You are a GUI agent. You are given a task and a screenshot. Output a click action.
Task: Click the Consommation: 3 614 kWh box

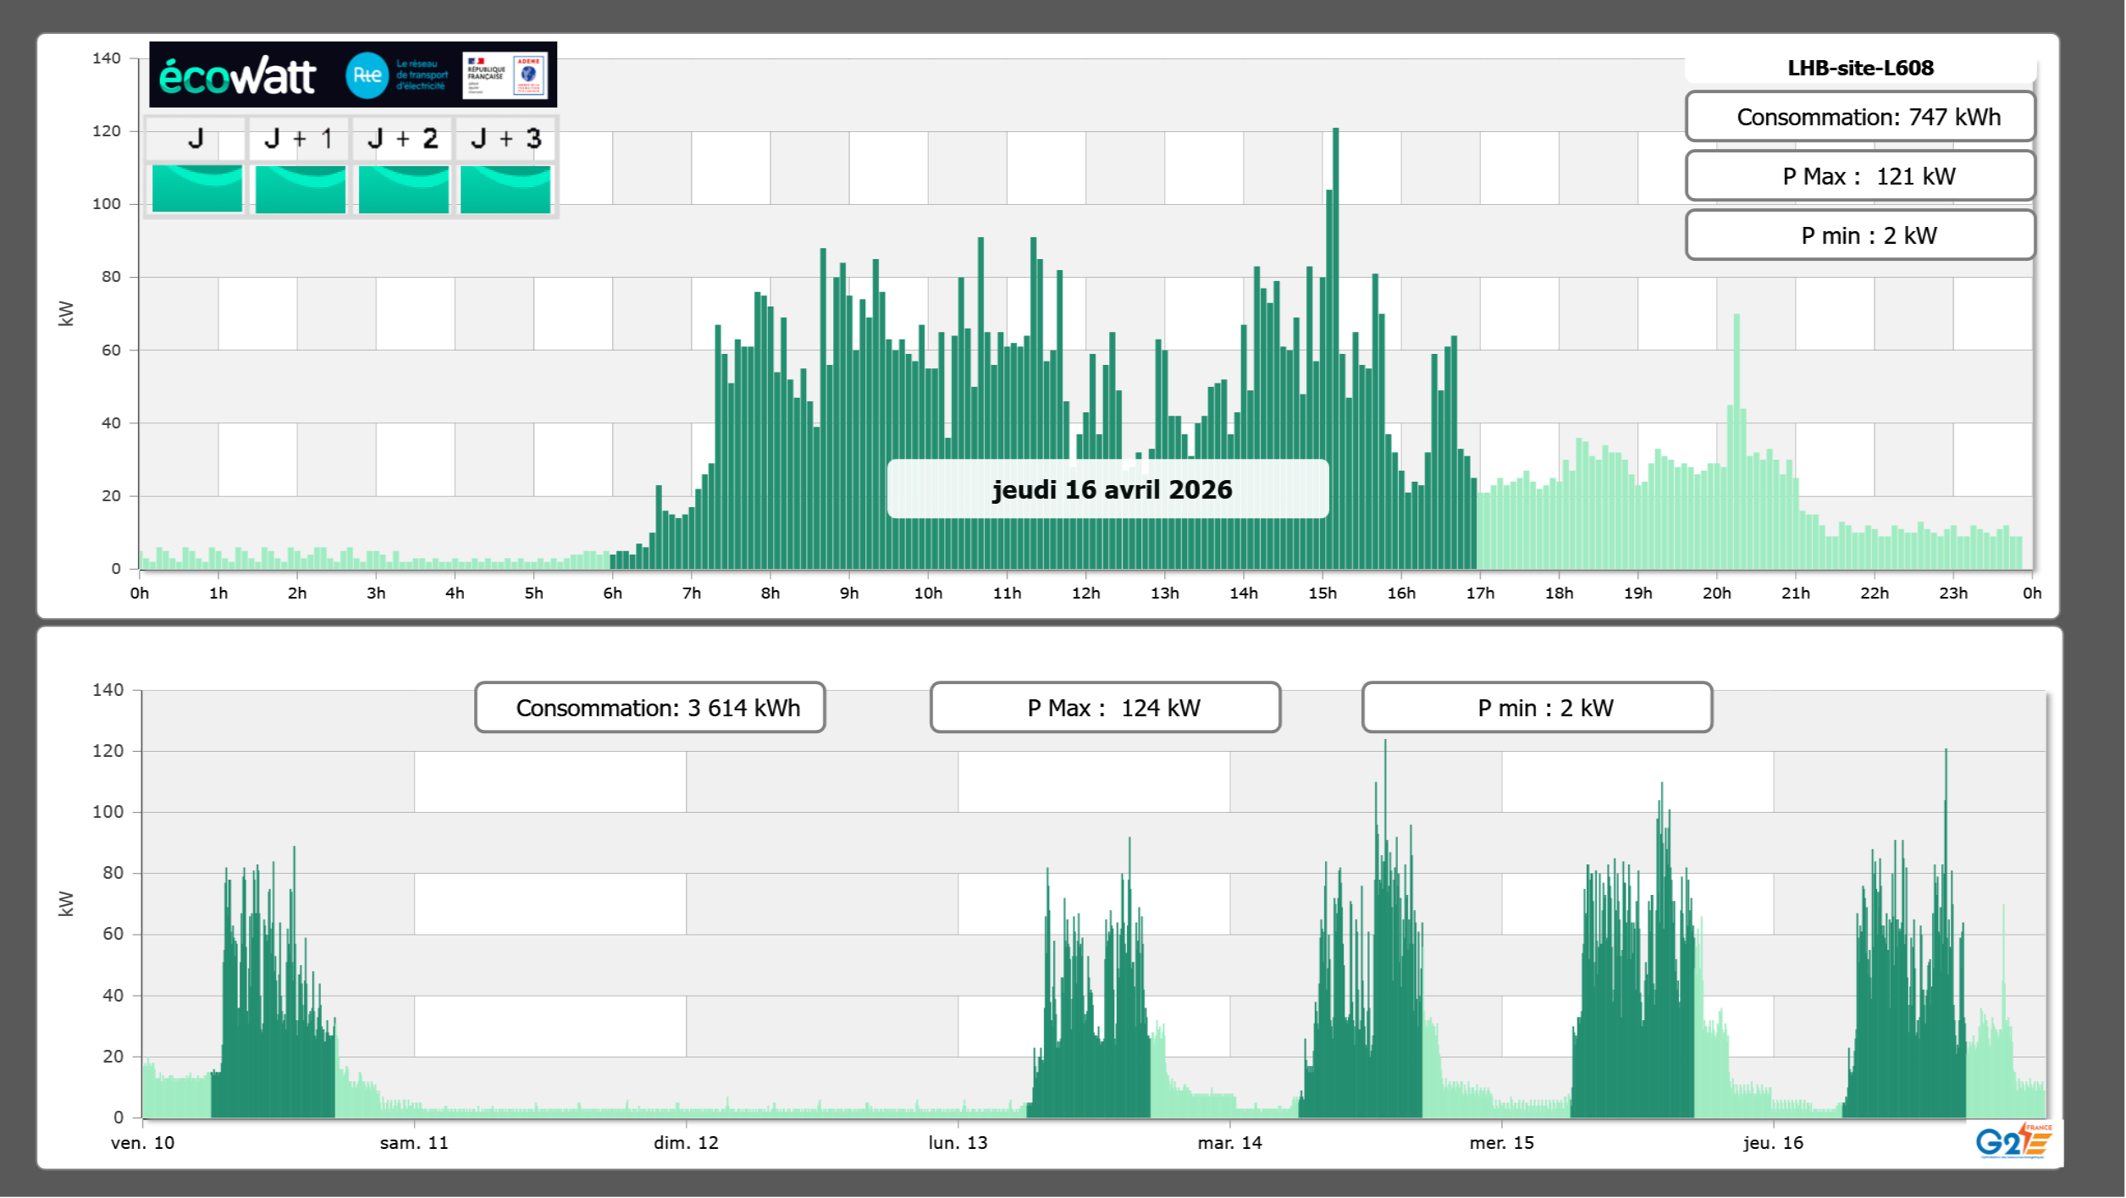(650, 708)
